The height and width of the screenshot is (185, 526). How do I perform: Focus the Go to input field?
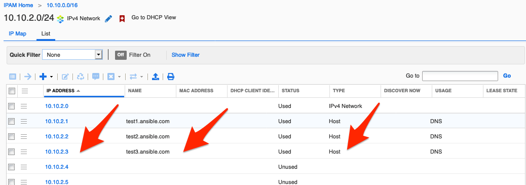coord(460,76)
